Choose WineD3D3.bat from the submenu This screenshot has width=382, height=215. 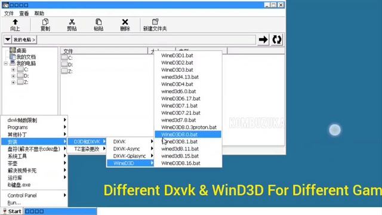coord(188,70)
